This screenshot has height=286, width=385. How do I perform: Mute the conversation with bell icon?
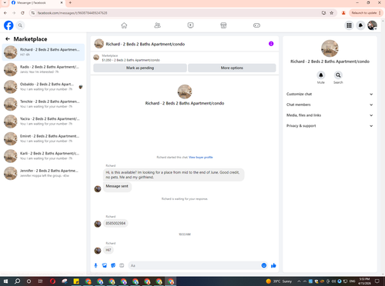tap(321, 75)
